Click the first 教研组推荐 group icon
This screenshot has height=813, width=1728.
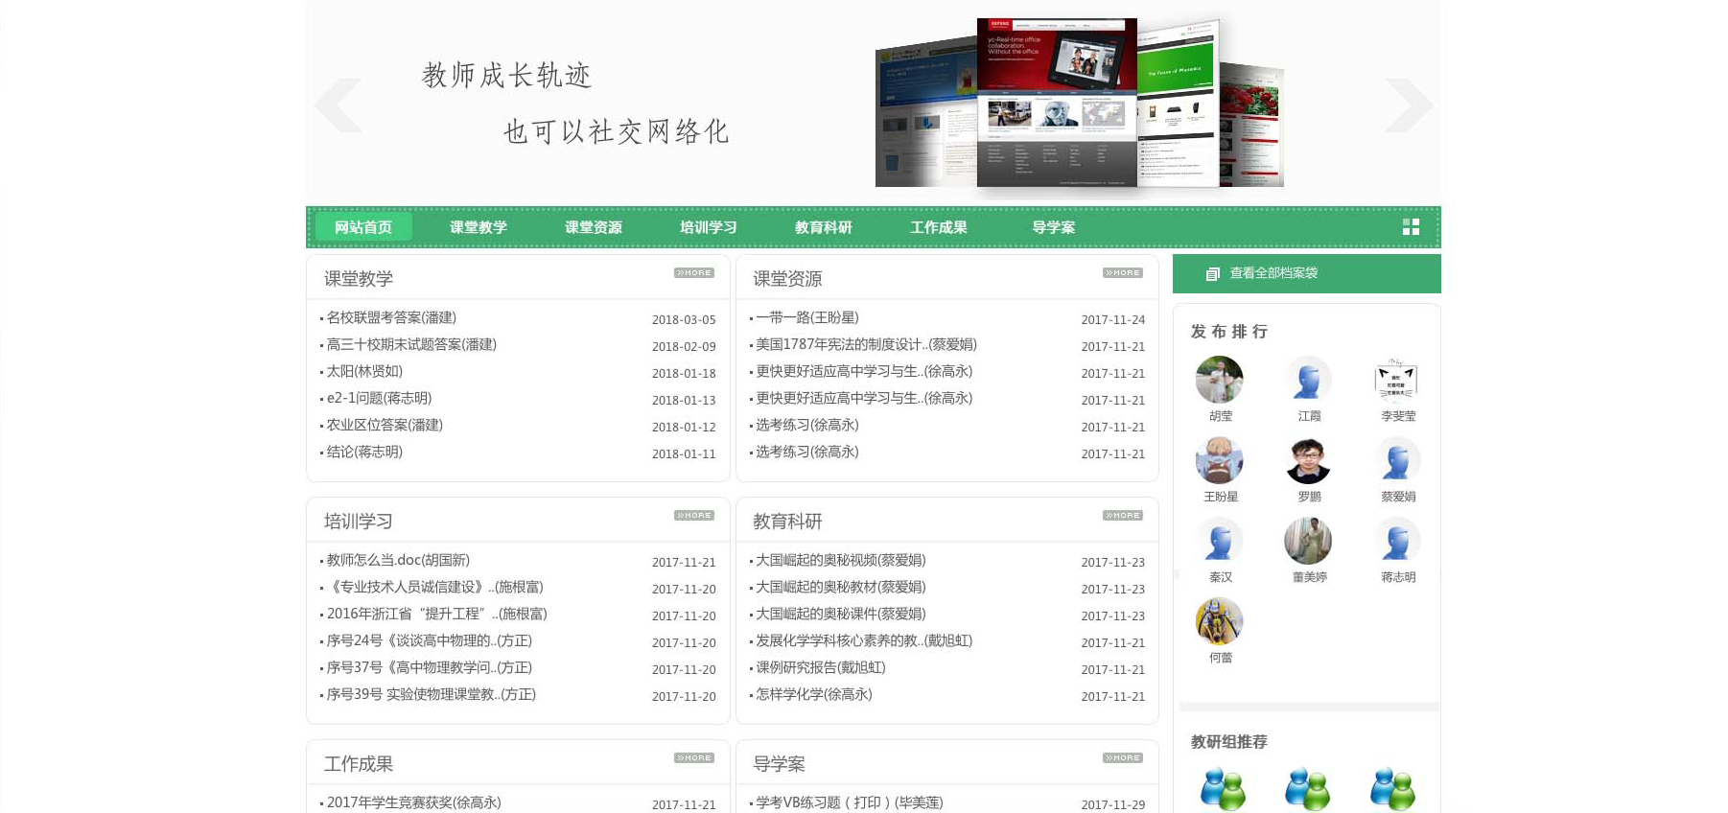click(1222, 789)
